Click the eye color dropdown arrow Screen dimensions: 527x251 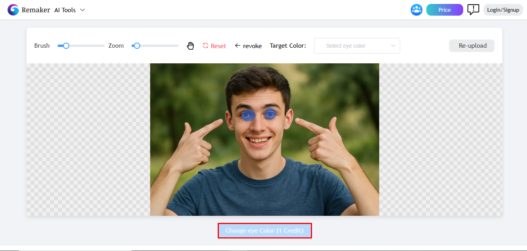pos(393,45)
